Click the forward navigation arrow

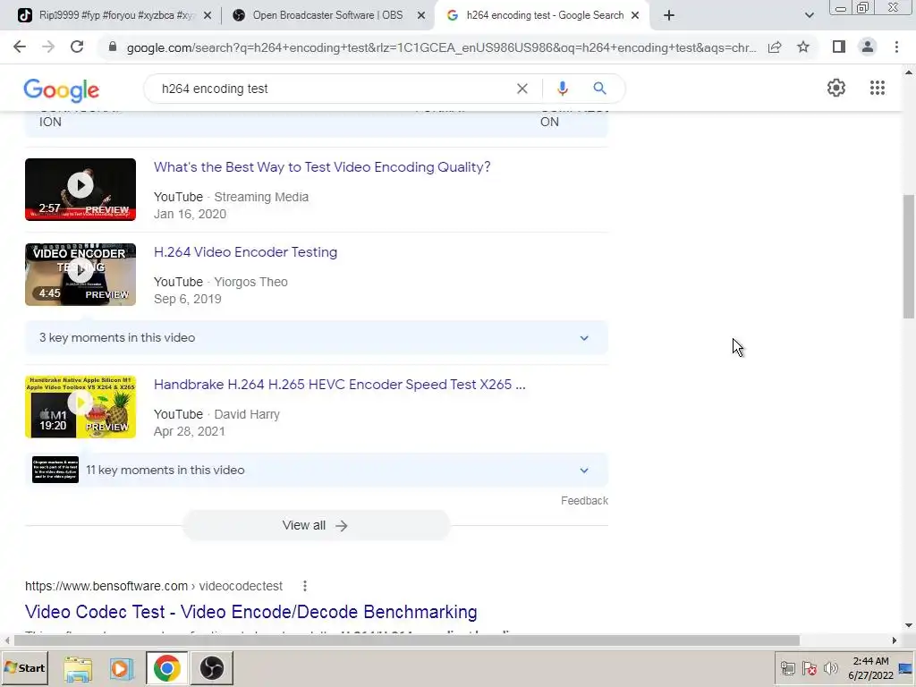(48, 47)
